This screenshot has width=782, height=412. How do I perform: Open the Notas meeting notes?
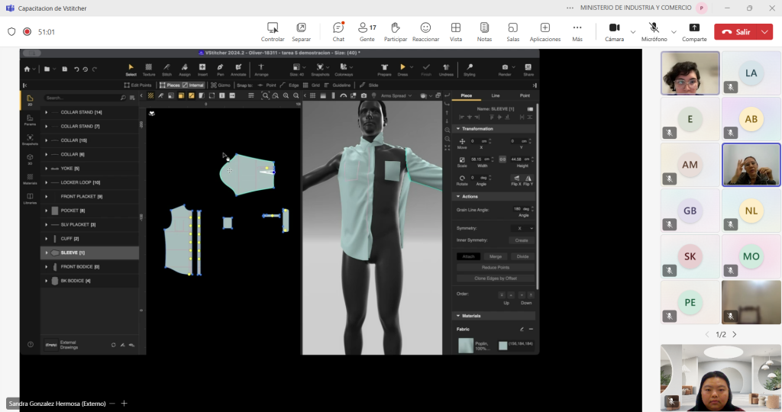[x=484, y=32]
